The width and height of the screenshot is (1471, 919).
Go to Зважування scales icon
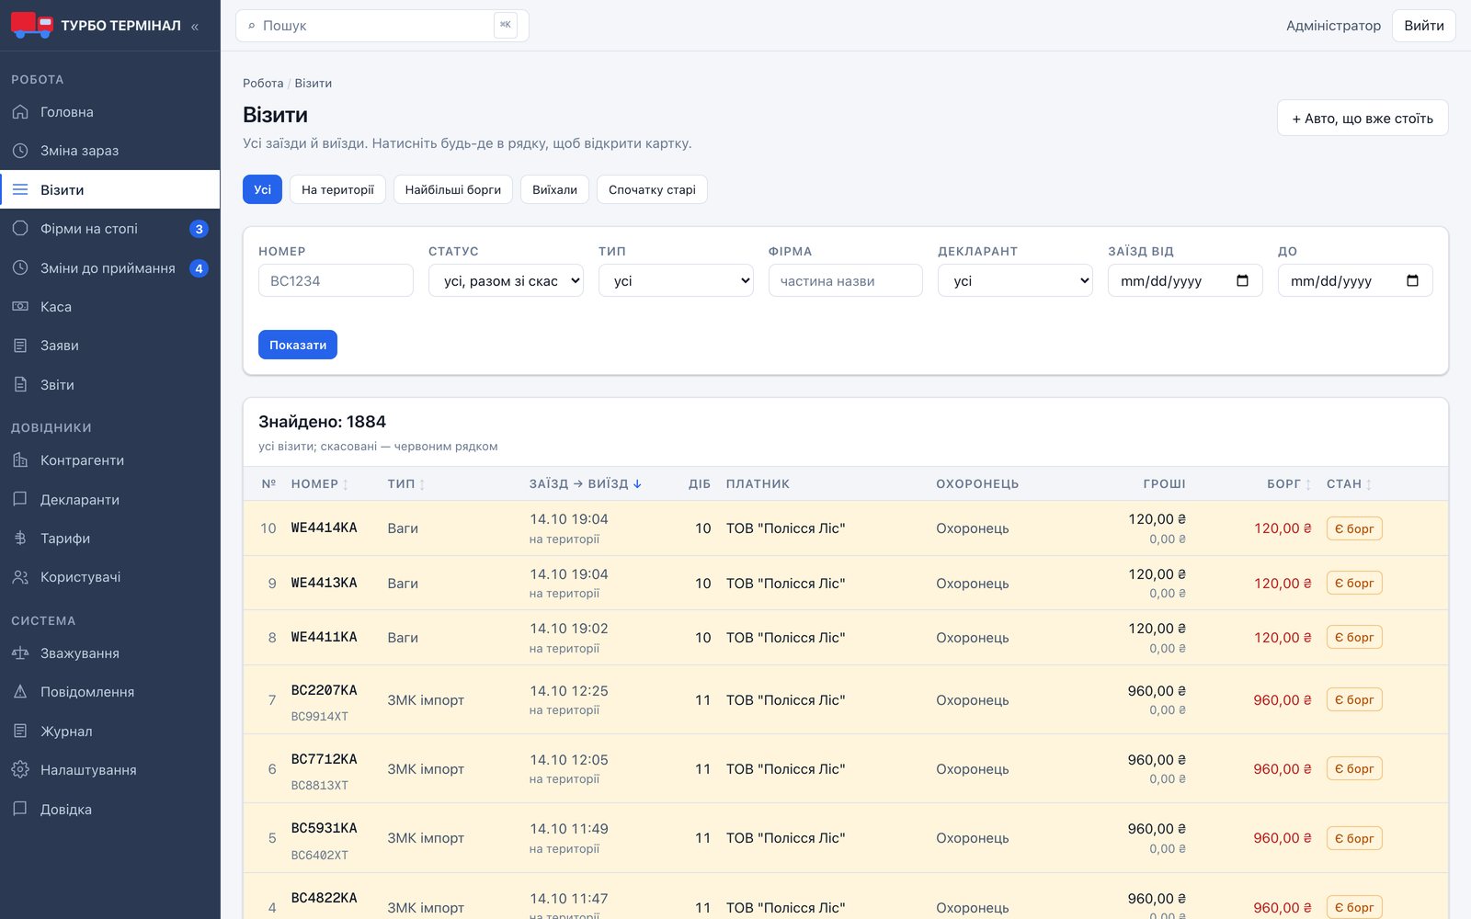(x=20, y=653)
